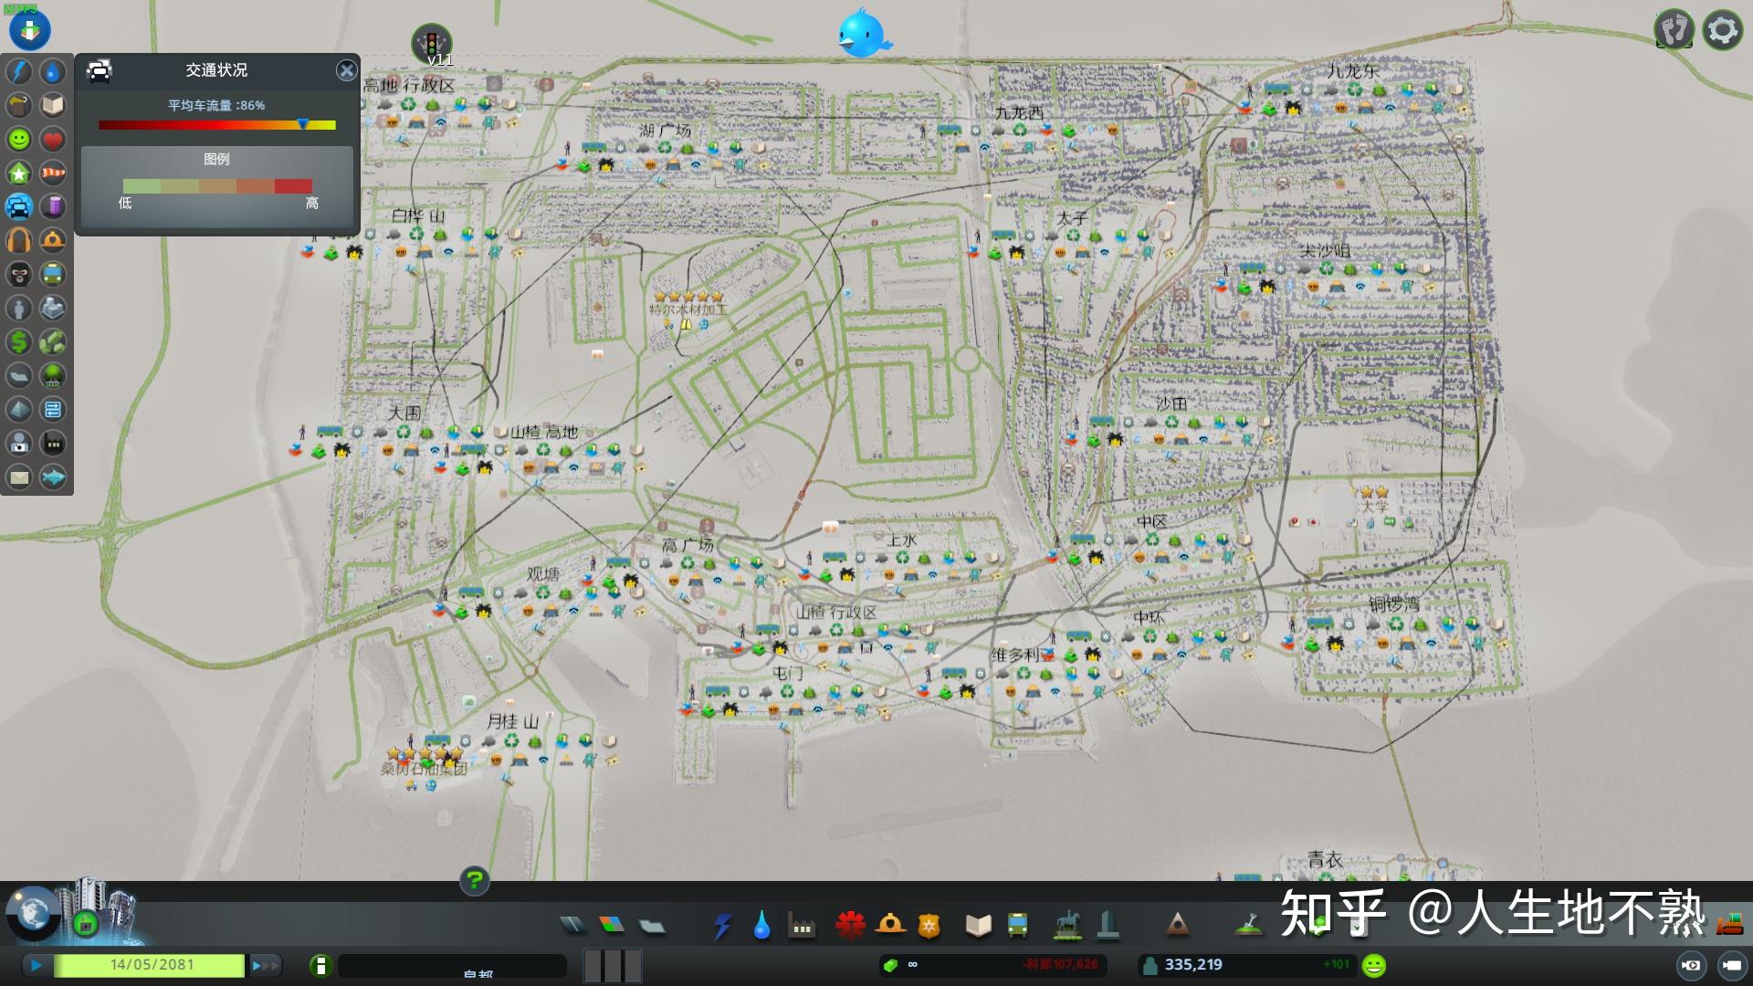Open the Crime info view
Screen dimensions: 1753x986
pyautogui.click(x=19, y=274)
